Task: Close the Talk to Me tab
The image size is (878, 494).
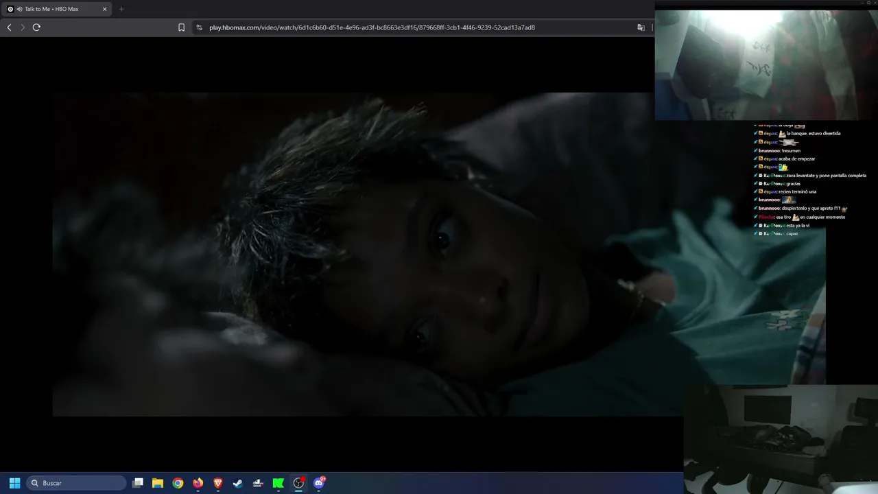Action: tap(104, 9)
